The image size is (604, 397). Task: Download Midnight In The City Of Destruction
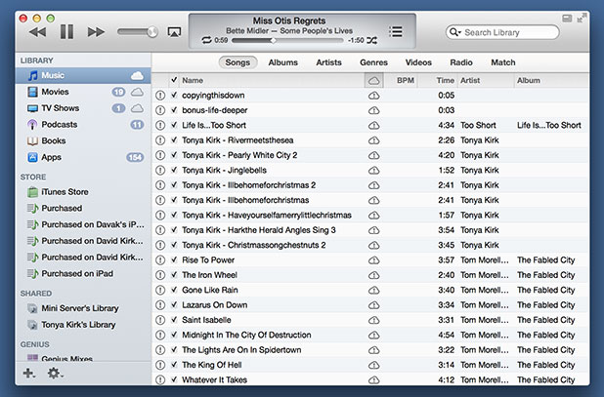[373, 336]
